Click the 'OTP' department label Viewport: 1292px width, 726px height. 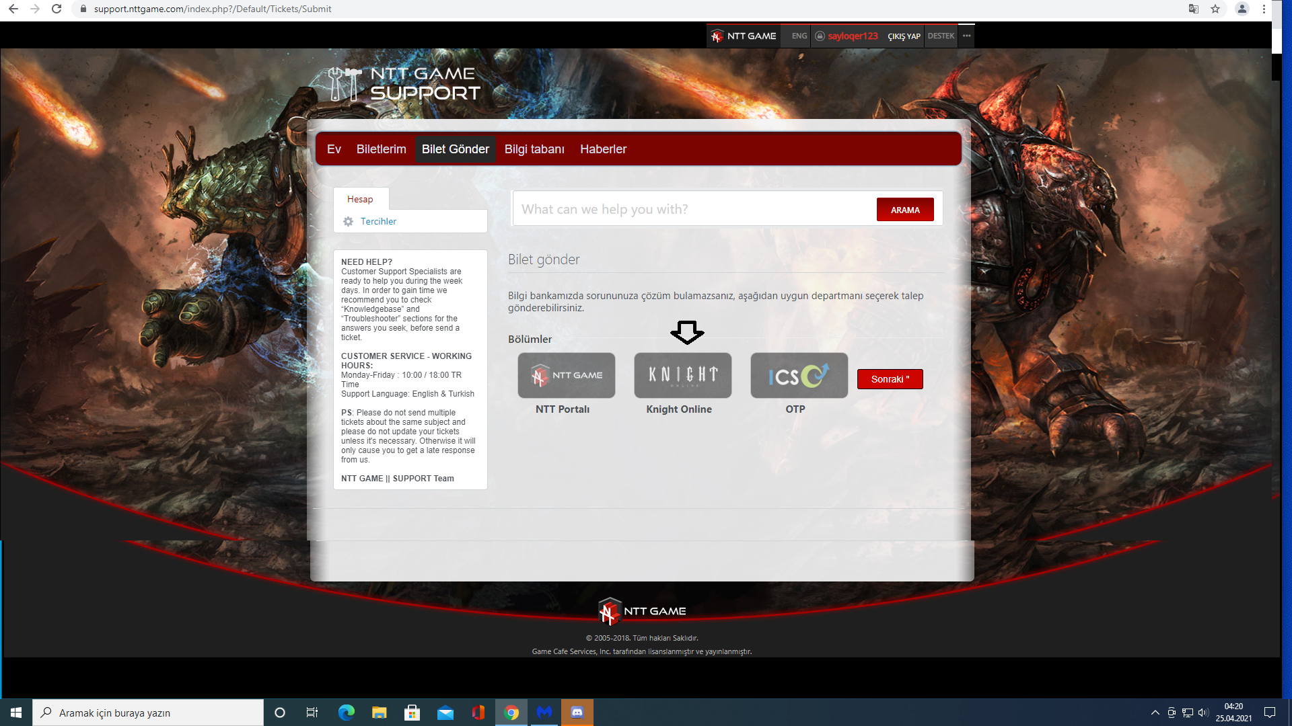pos(795,409)
